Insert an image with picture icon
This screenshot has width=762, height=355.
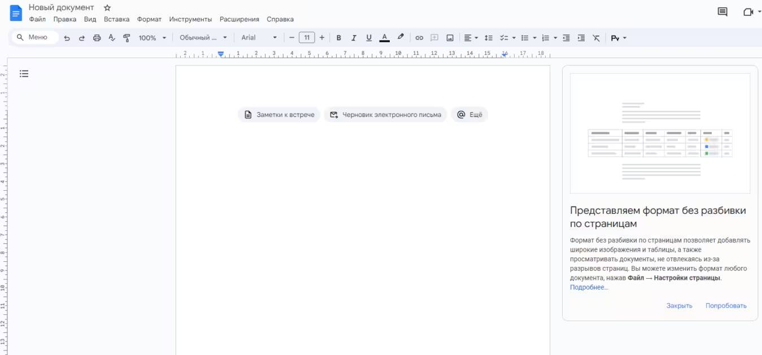pyautogui.click(x=450, y=38)
